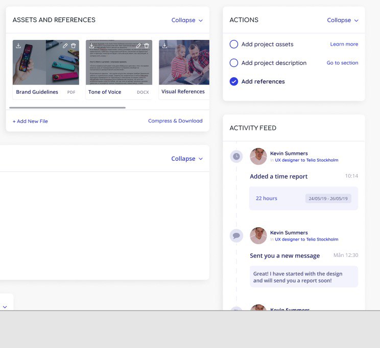Collapse the Actions panel
Image resolution: width=380 pixels, height=348 pixels.
[x=343, y=20]
